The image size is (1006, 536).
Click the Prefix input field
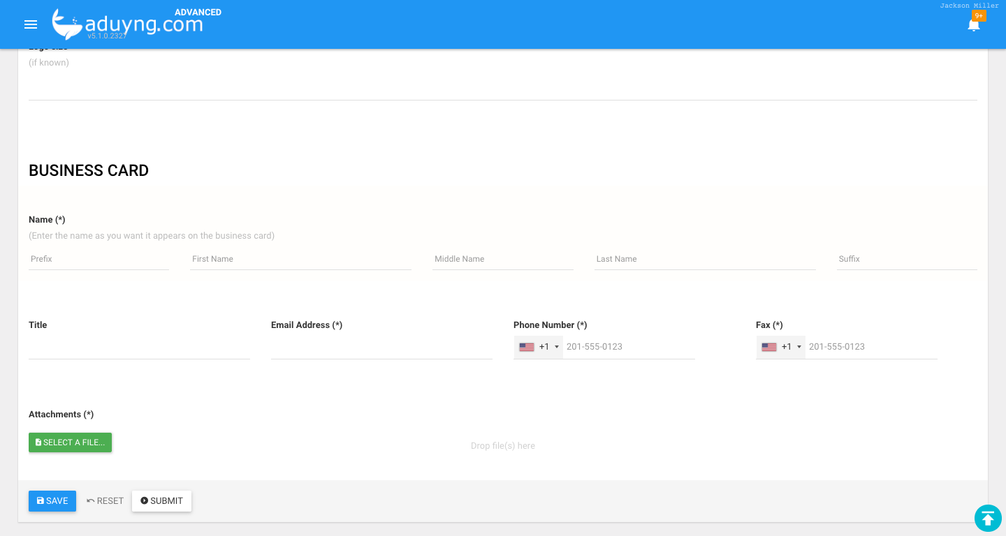tap(98, 259)
